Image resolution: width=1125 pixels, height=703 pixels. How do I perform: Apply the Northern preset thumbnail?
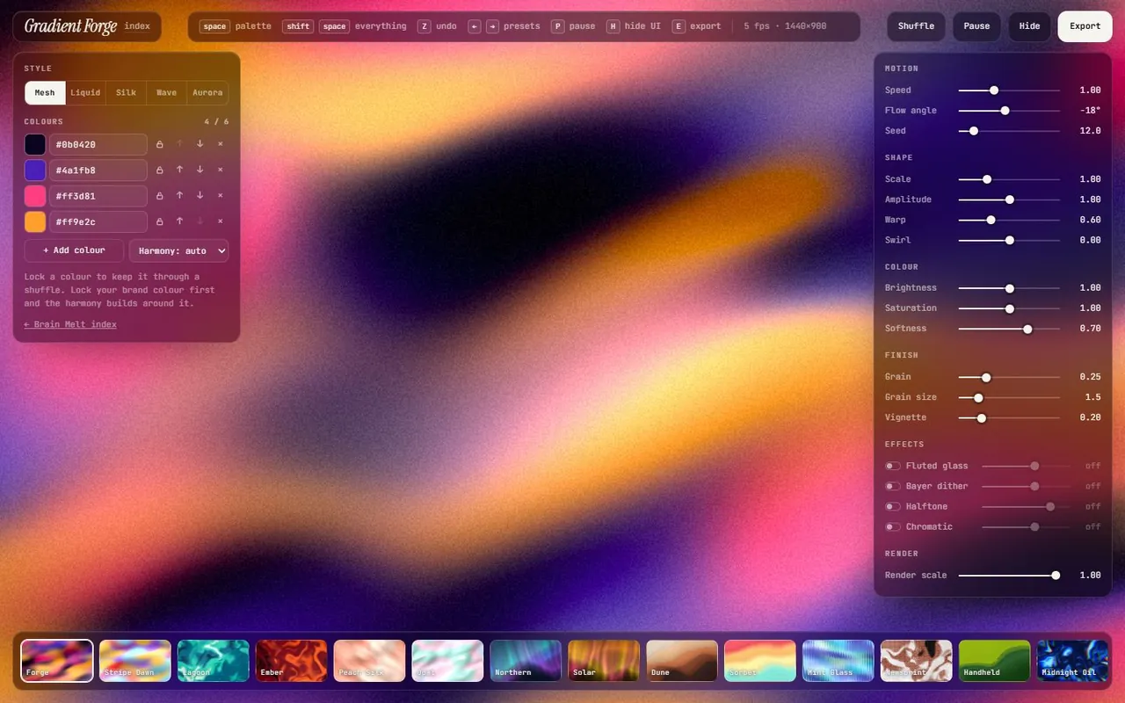point(526,661)
